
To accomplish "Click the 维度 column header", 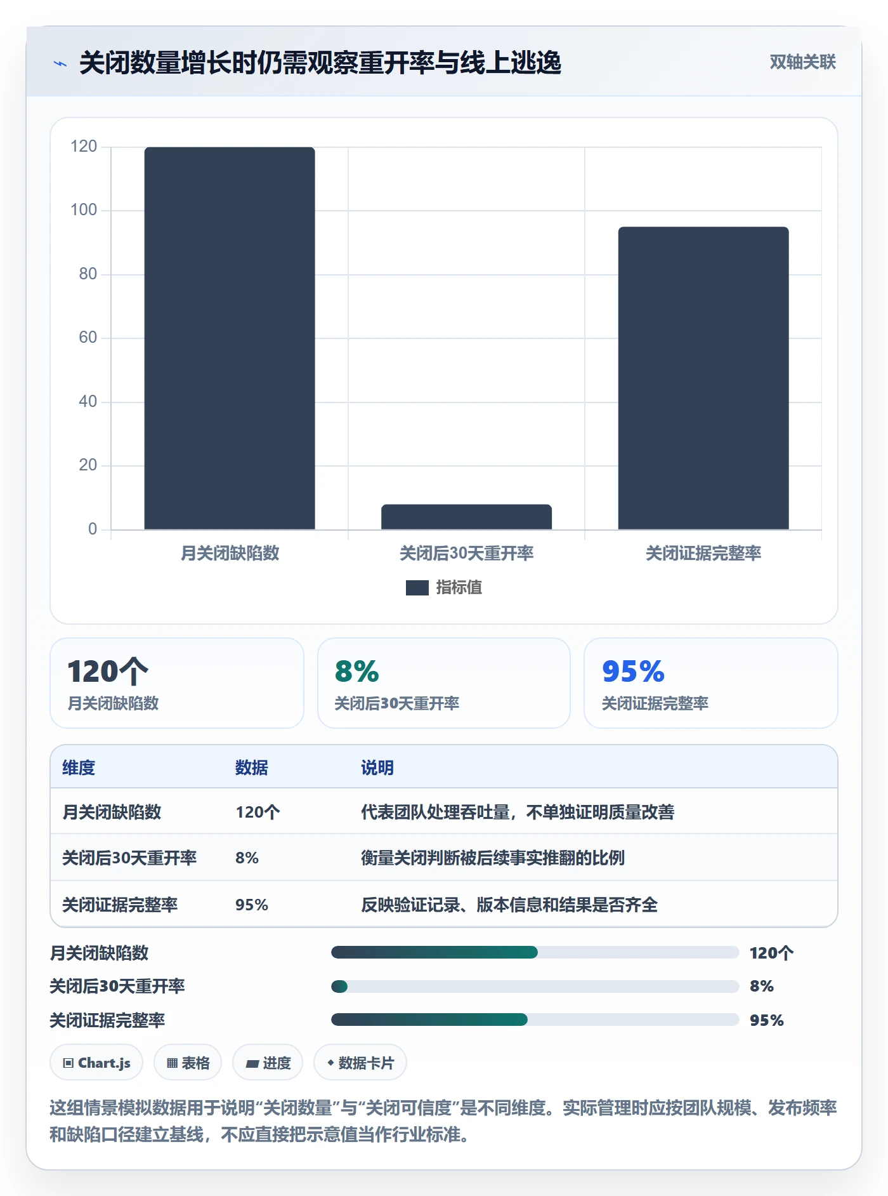I will (x=79, y=768).
